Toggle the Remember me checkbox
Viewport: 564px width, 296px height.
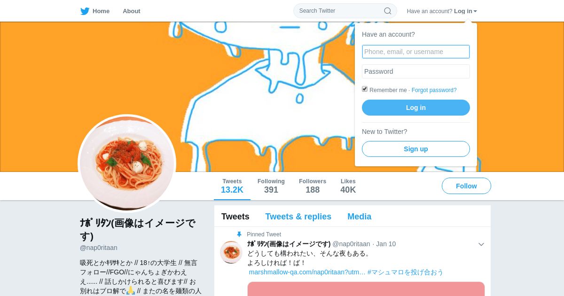pos(365,89)
